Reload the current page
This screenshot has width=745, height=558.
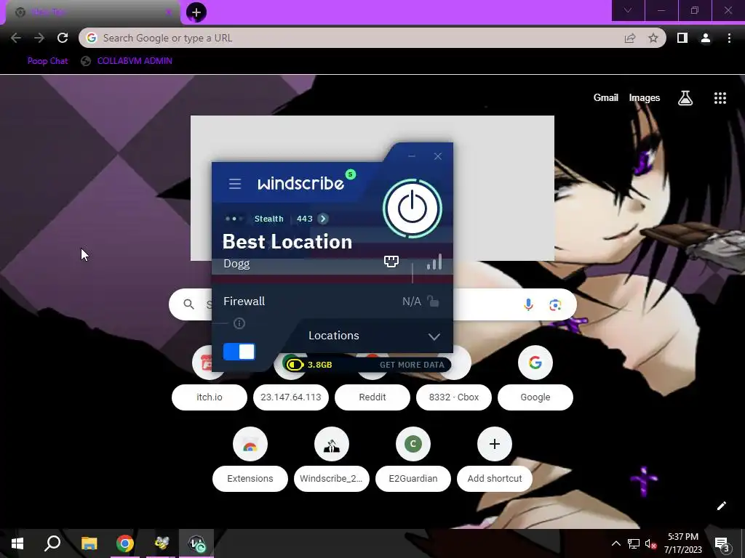(63, 38)
